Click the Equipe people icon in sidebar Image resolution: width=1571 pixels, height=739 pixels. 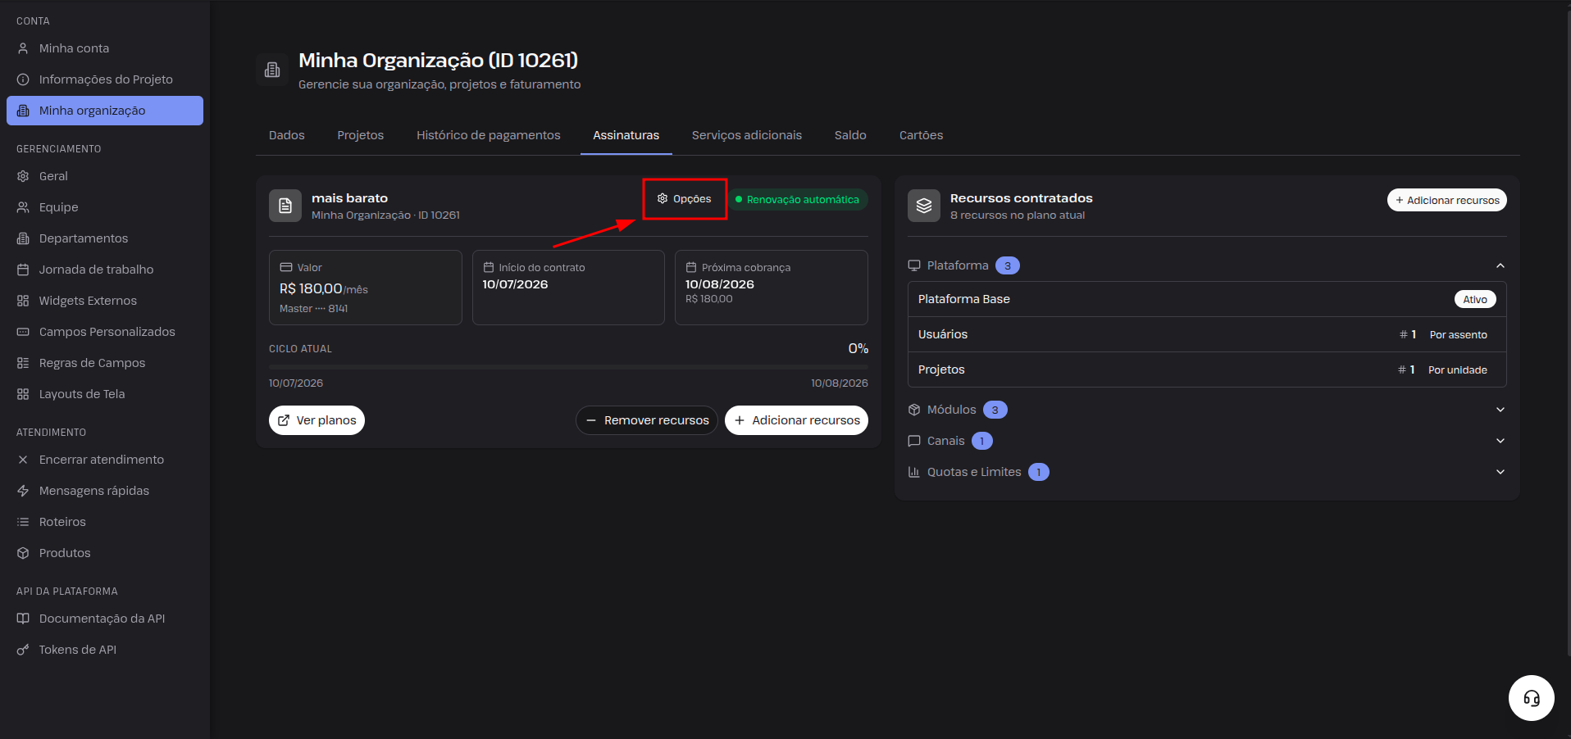(x=23, y=207)
